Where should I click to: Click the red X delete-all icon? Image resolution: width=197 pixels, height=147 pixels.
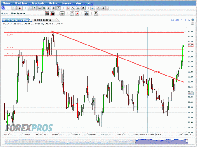[x=77, y=13]
